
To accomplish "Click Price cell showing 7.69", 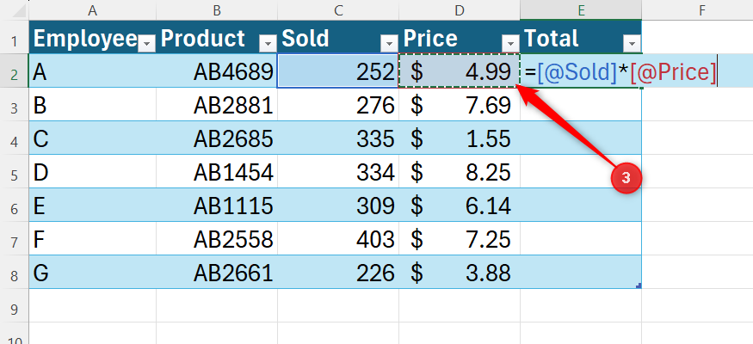I will [x=459, y=104].
